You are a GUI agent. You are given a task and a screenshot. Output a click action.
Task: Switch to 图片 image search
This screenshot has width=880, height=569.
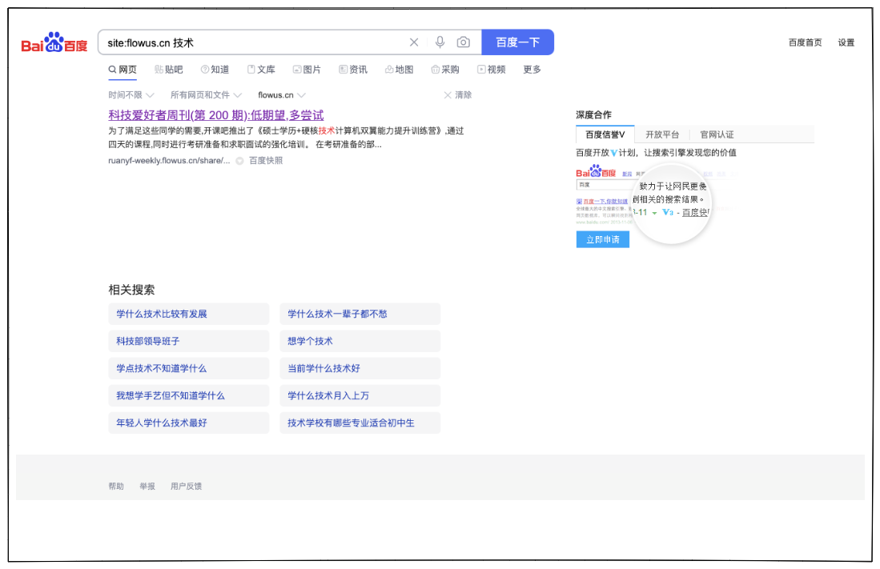click(x=307, y=70)
